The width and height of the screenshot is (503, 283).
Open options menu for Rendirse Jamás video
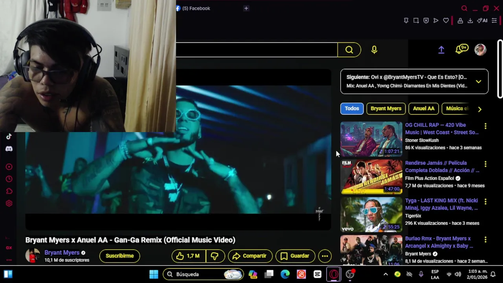click(x=486, y=164)
